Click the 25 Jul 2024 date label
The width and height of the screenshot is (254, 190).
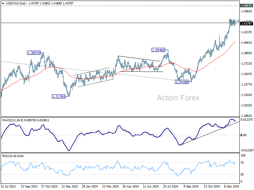pos(171,186)
